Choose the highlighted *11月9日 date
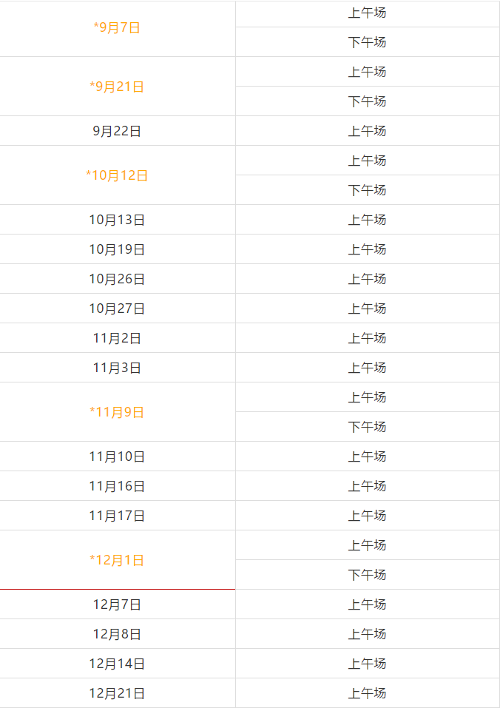This screenshot has height=708, width=500. point(117,412)
